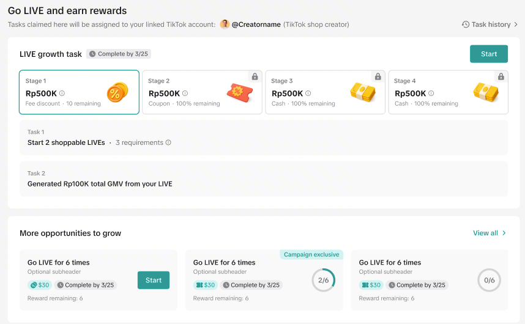The image size is (525, 324).
Task: Click the View all chevron arrow
Action: [504, 233]
